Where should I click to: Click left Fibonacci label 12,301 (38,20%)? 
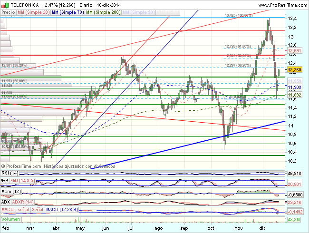click(x=14, y=65)
